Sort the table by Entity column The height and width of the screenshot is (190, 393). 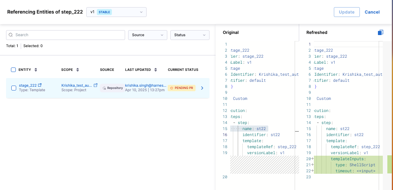coord(36,70)
